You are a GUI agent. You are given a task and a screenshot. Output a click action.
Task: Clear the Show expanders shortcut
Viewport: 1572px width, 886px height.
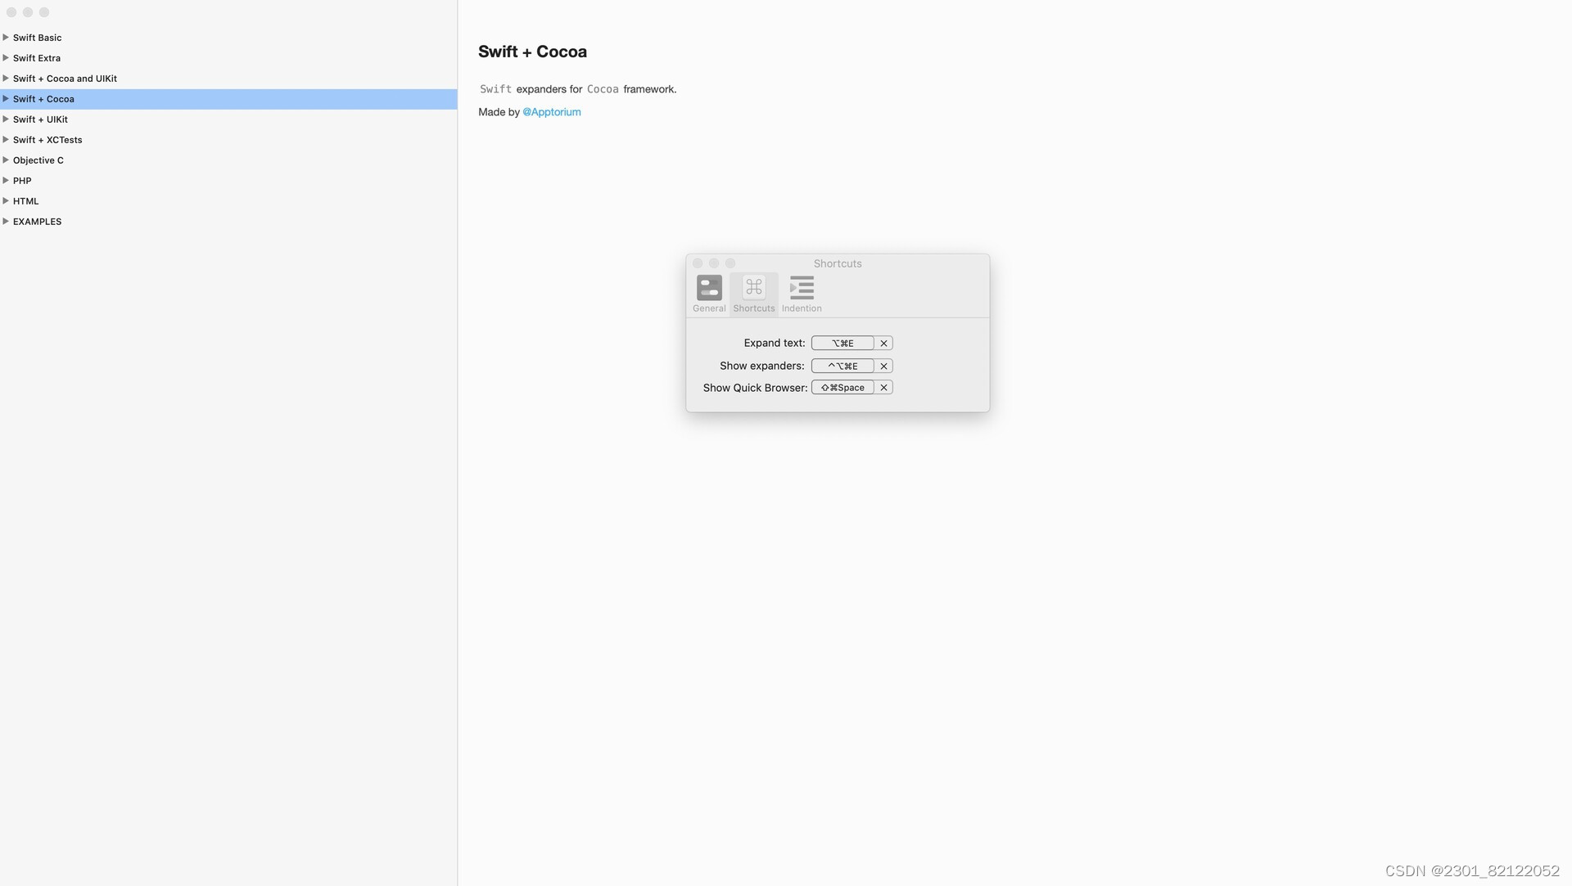point(883,367)
